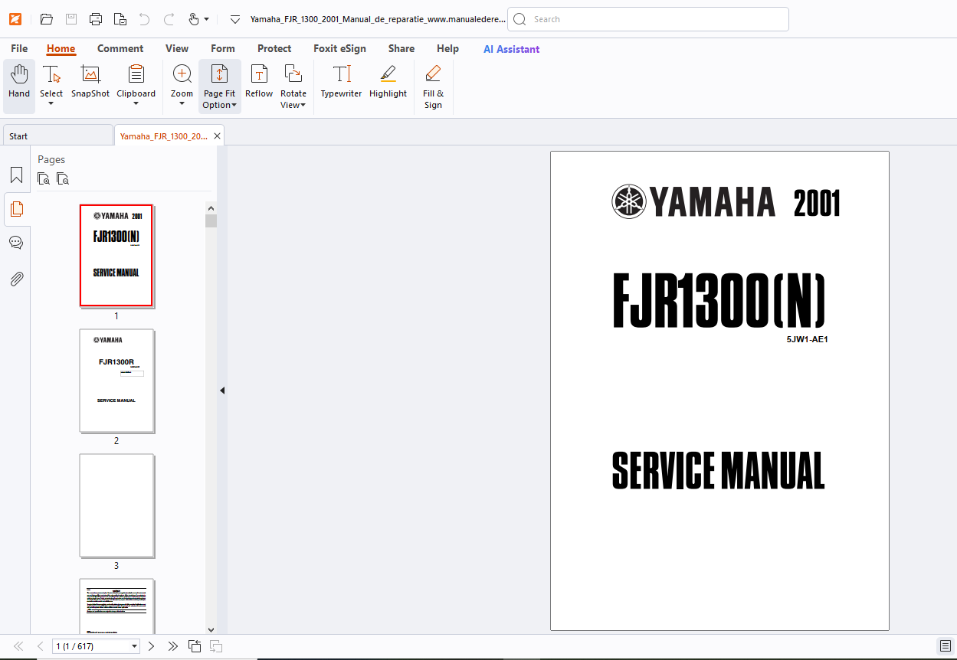Print the document via printer icon

tap(96, 19)
